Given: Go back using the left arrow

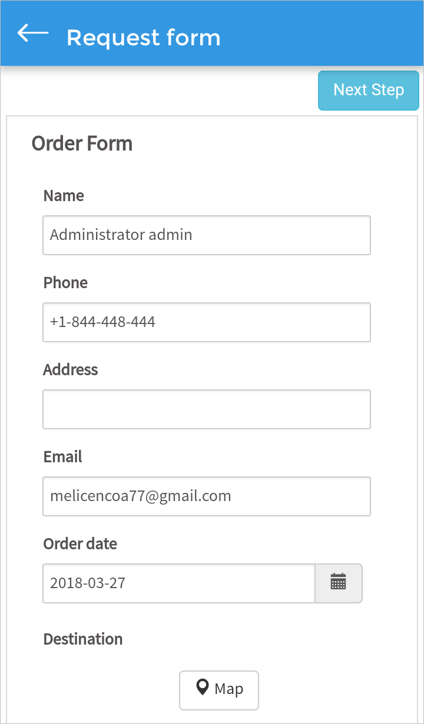Looking at the screenshot, I should click(33, 34).
